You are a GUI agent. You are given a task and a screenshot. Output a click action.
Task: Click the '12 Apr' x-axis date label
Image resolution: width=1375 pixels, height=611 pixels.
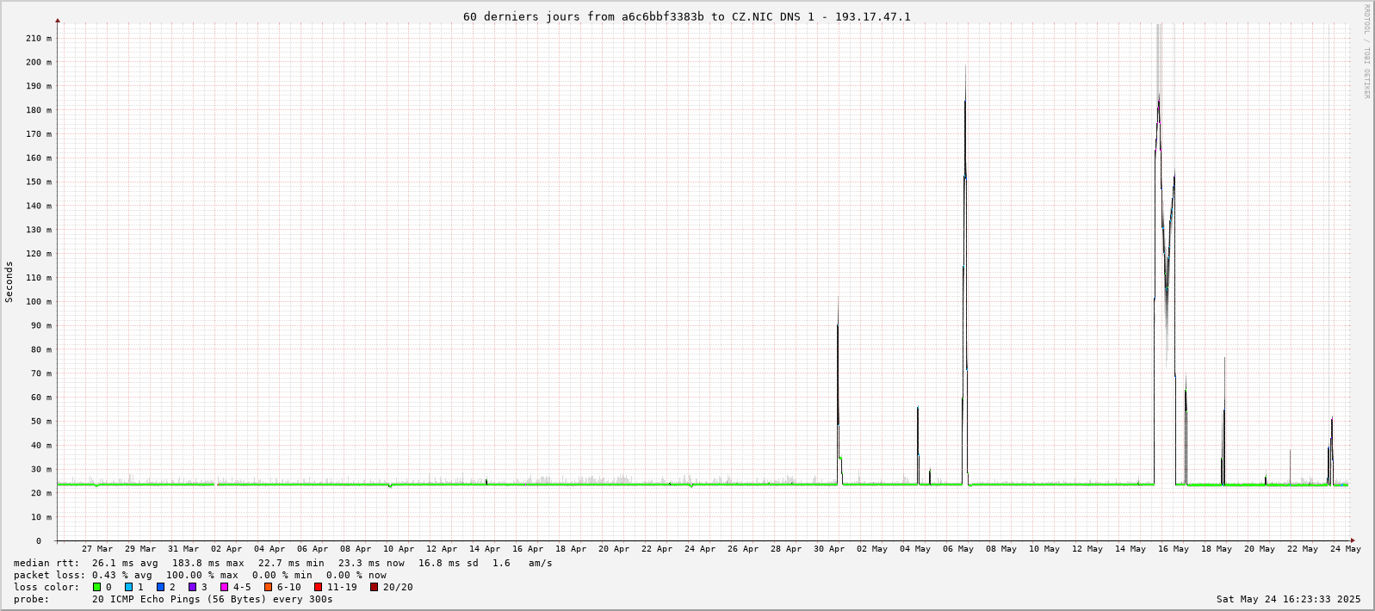point(442,548)
